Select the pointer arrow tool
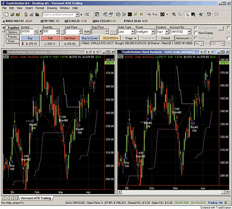This screenshot has width=232, height=209. pos(187,14)
